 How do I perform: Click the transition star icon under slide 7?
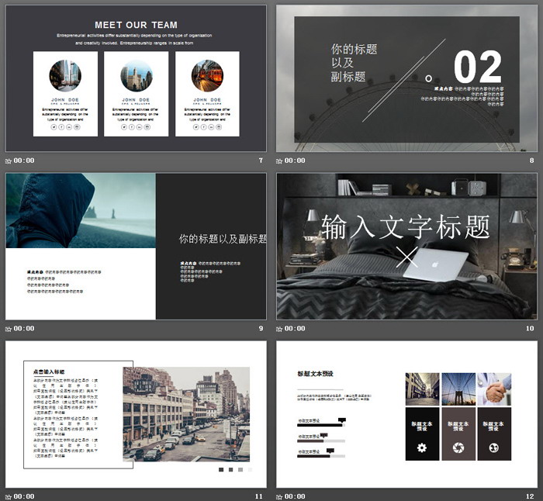click(x=9, y=161)
